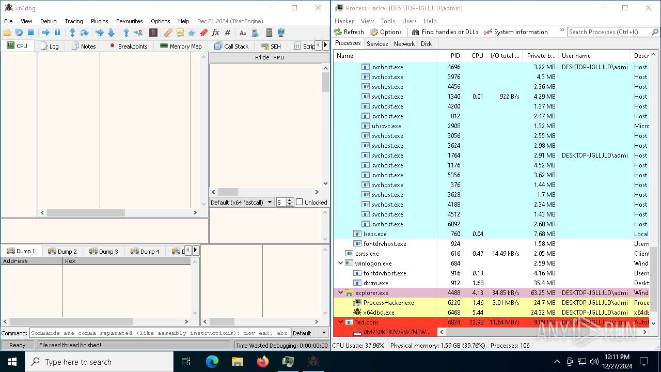Open the Strings Az icon in x64dbg

(243, 33)
